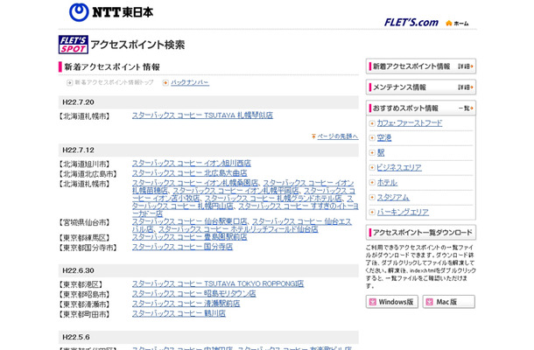The height and width of the screenshot is (350, 534).
Task: Click the bullet icon beside スタジアム
Action: (372, 198)
